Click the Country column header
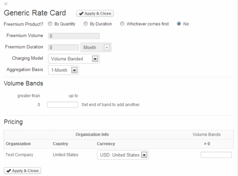 60,144
